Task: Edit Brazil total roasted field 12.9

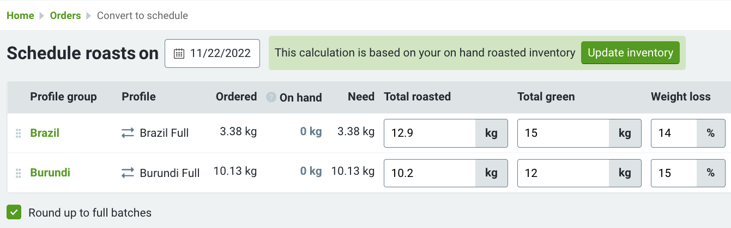Action: click(x=430, y=133)
